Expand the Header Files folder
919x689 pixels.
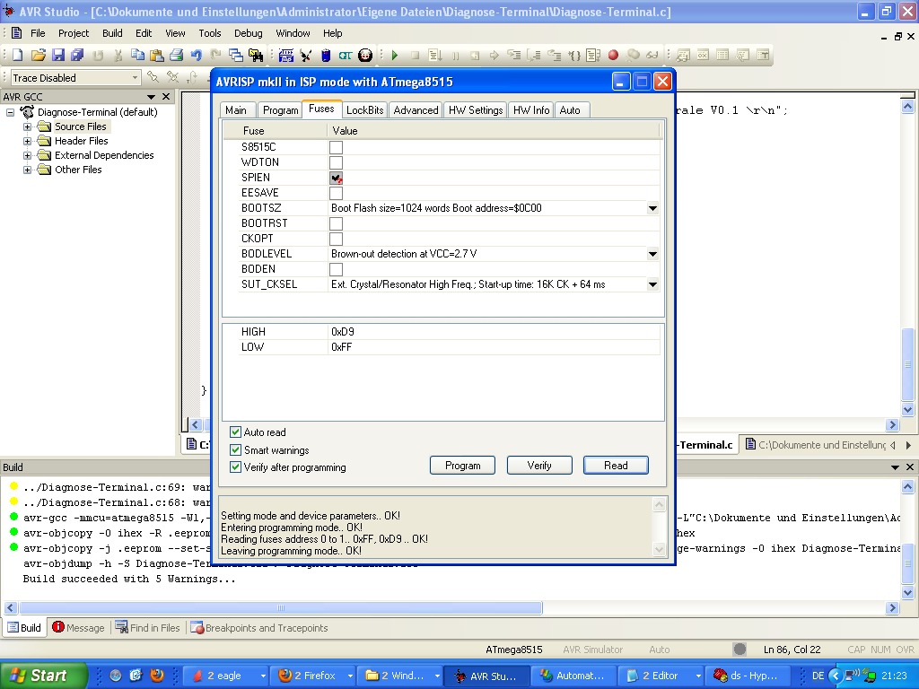point(27,141)
